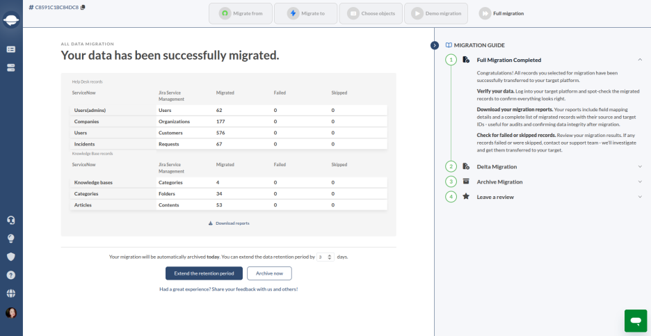Viewport: 651px width, 336px height.
Task: Collapse the Migration Guide panel arrow
Action: coord(434,45)
